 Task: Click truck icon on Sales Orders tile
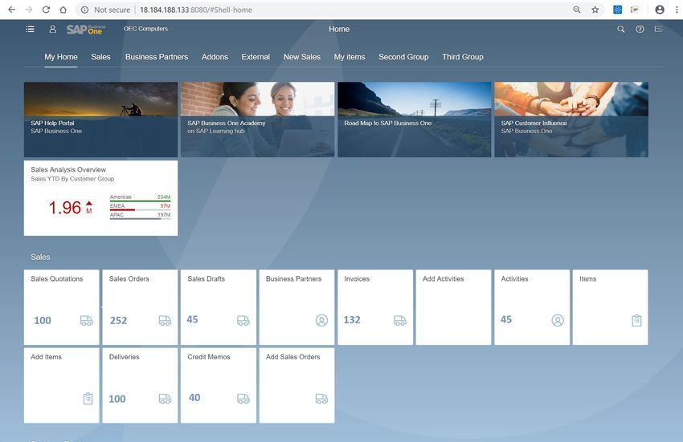165,321
